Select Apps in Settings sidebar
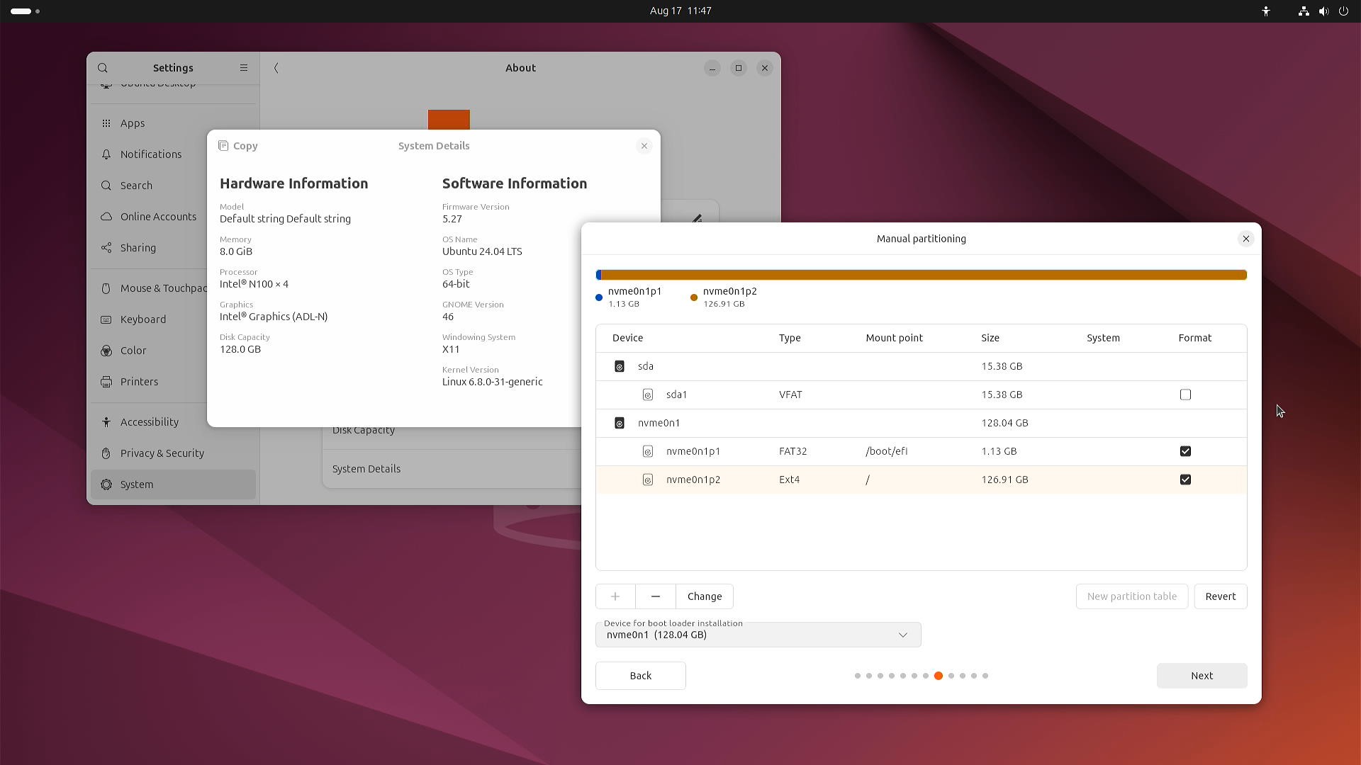The image size is (1361, 765). click(x=173, y=123)
